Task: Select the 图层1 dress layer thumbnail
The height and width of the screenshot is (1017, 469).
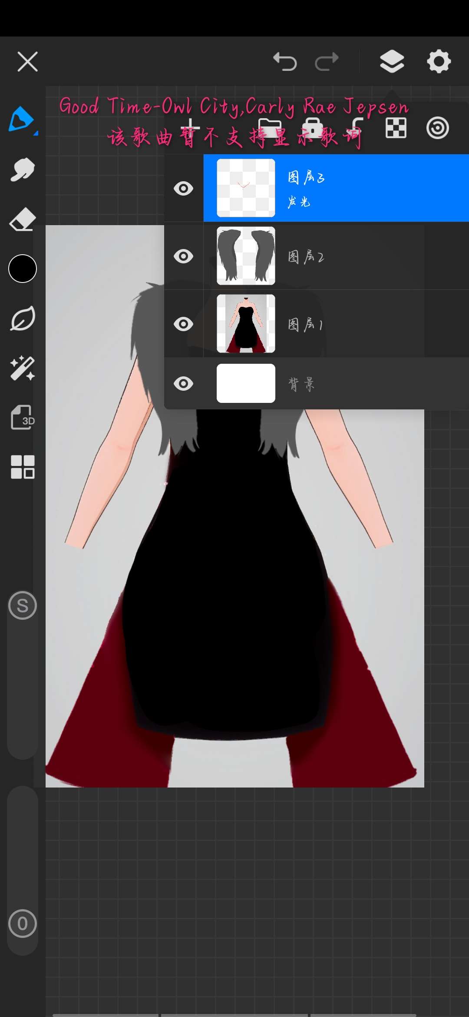Action: pos(246,324)
